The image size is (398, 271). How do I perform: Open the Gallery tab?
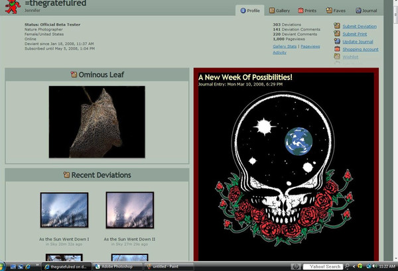(279, 11)
